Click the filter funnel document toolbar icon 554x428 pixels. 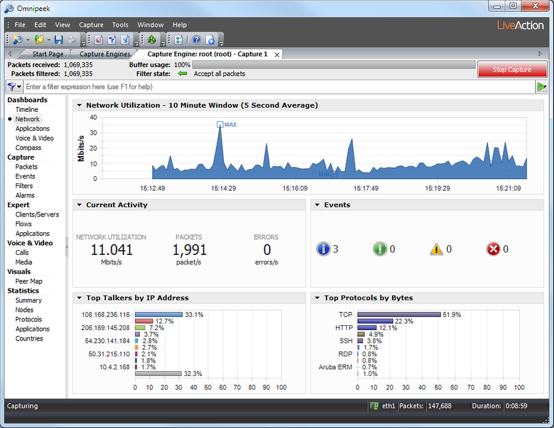[x=112, y=40]
